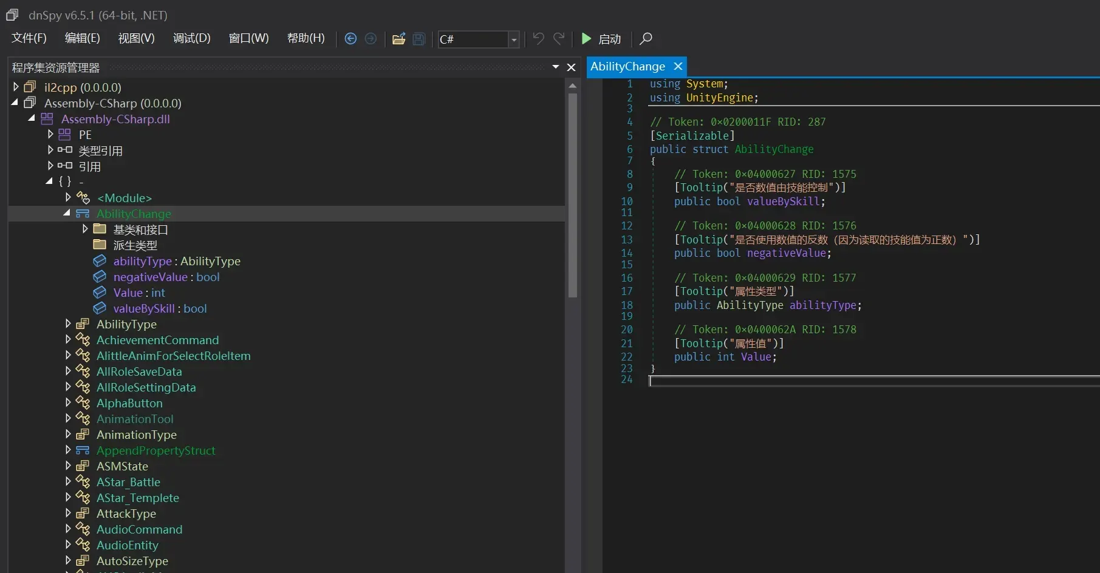
Task: Click the assembly explorer vertical scrollbar thumb
Action: pyautogui.click(x=572, y=194)
